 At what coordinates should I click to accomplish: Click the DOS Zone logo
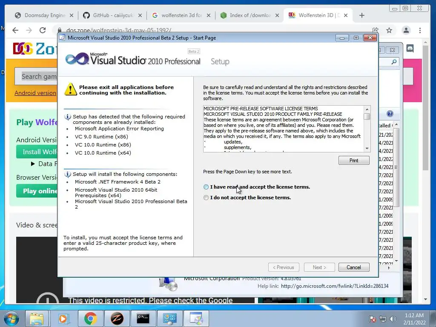[x=35, y=49]
